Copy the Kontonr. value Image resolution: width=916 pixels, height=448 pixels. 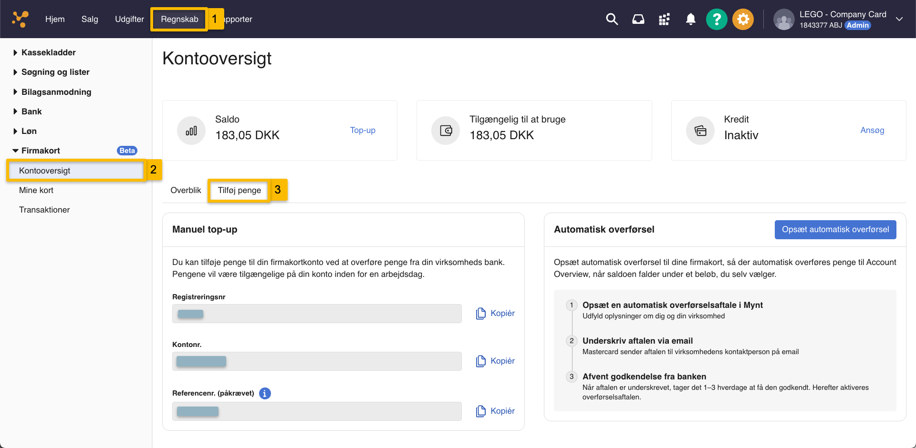point(495,361)
